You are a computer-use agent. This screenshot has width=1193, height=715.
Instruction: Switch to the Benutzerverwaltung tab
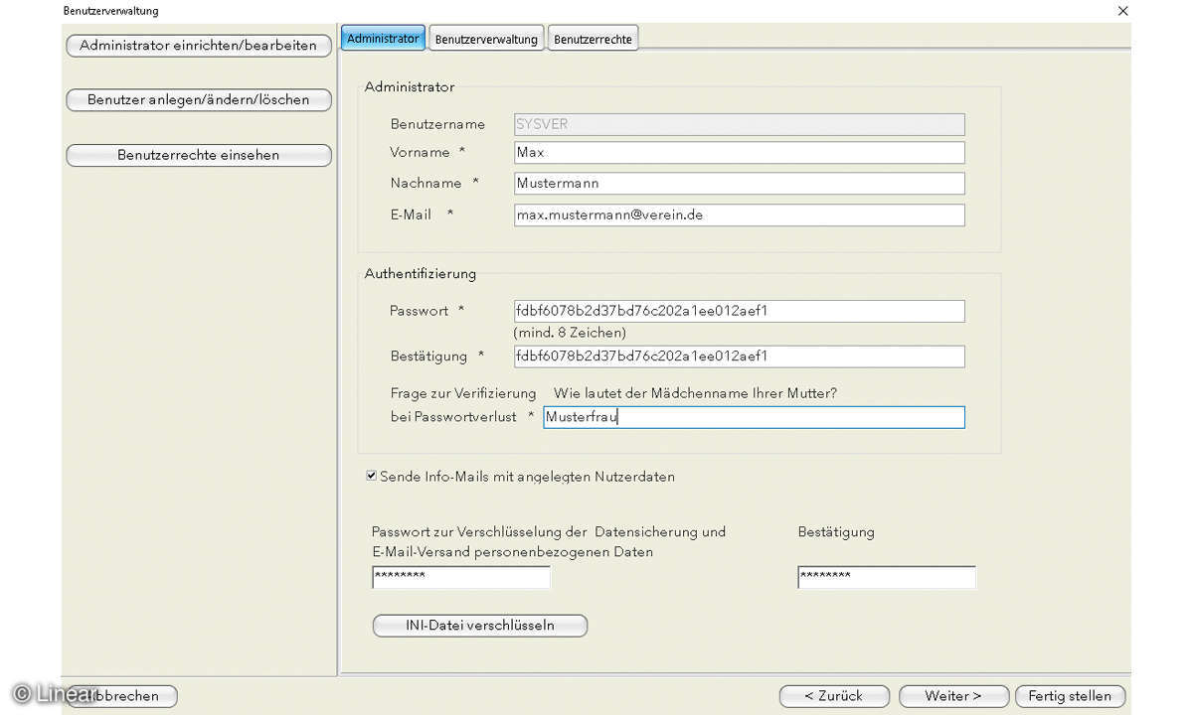pyautogui.click(x=486, y=39)
